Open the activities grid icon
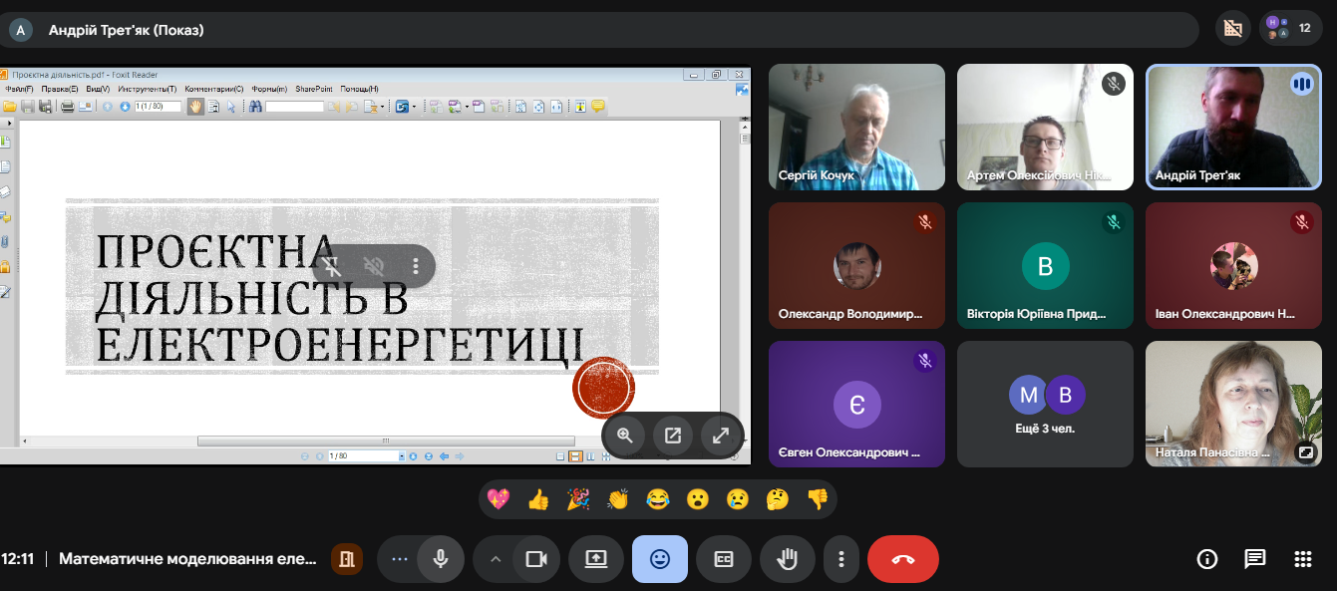1337x591 pixels. point(1302,559)
